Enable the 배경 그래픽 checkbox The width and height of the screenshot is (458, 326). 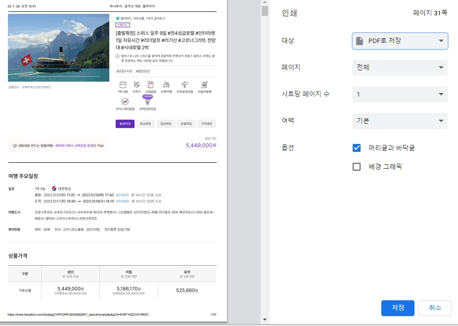pyautogui.click(x=356, y=167)
